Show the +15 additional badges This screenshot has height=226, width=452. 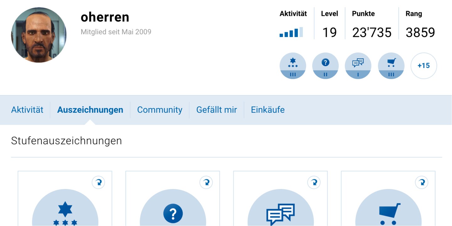424,66
